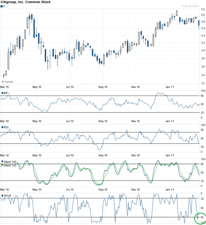Click the 50 level on W%R axis
Screen dimensions: 206x225
(x=202, y=208)
